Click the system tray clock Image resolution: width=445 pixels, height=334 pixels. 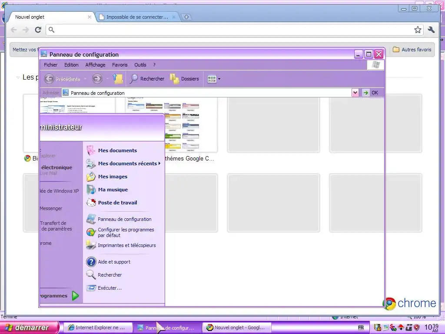point(432,328)
